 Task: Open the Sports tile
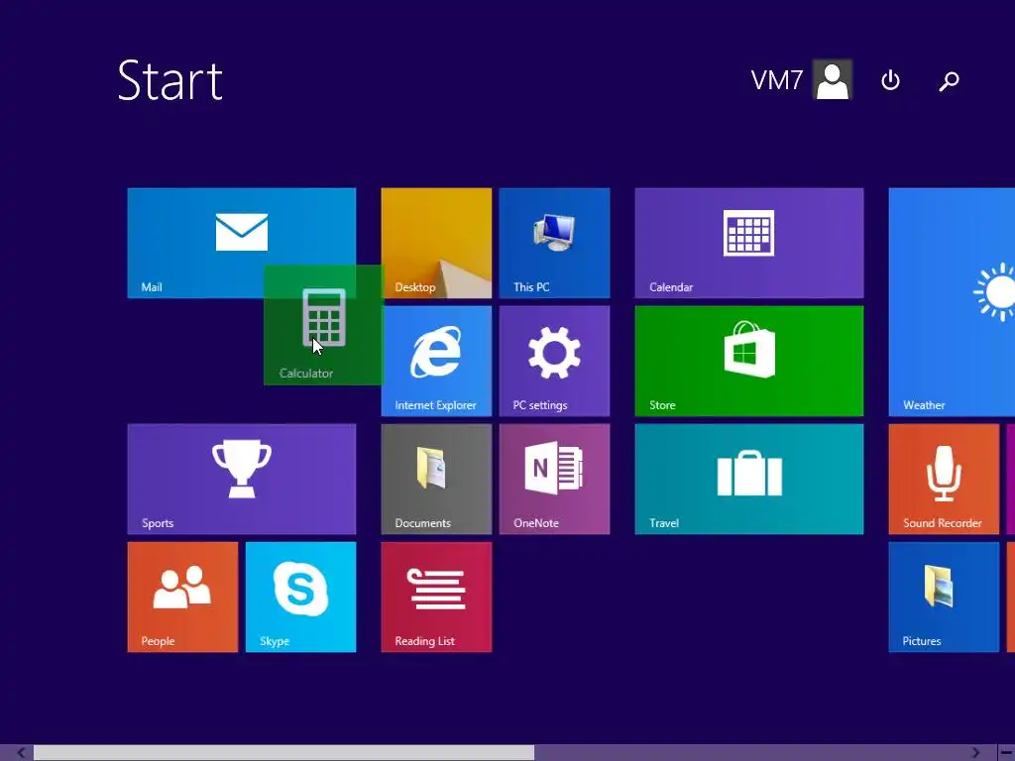(242, 479)
